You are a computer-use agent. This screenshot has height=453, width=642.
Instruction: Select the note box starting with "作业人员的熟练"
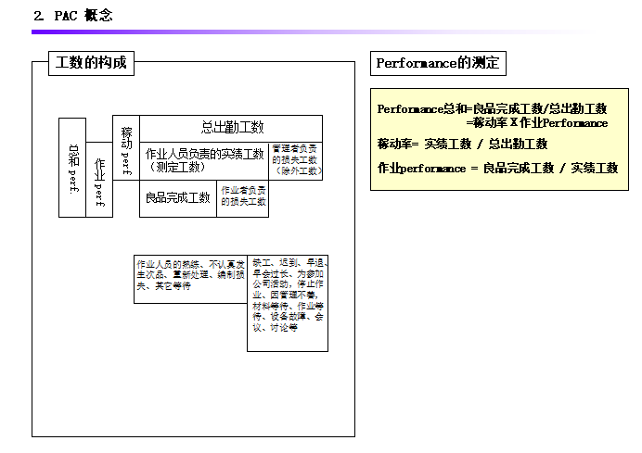(189, 276)
